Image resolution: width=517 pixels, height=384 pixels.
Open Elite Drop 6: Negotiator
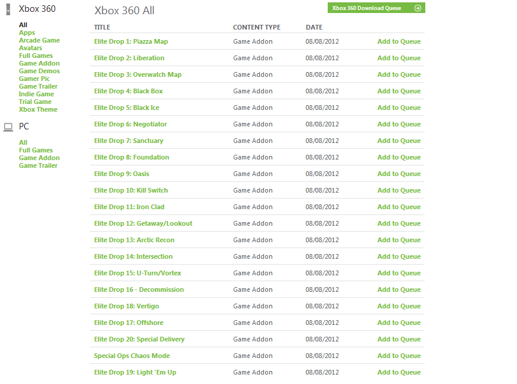point(130,124)
